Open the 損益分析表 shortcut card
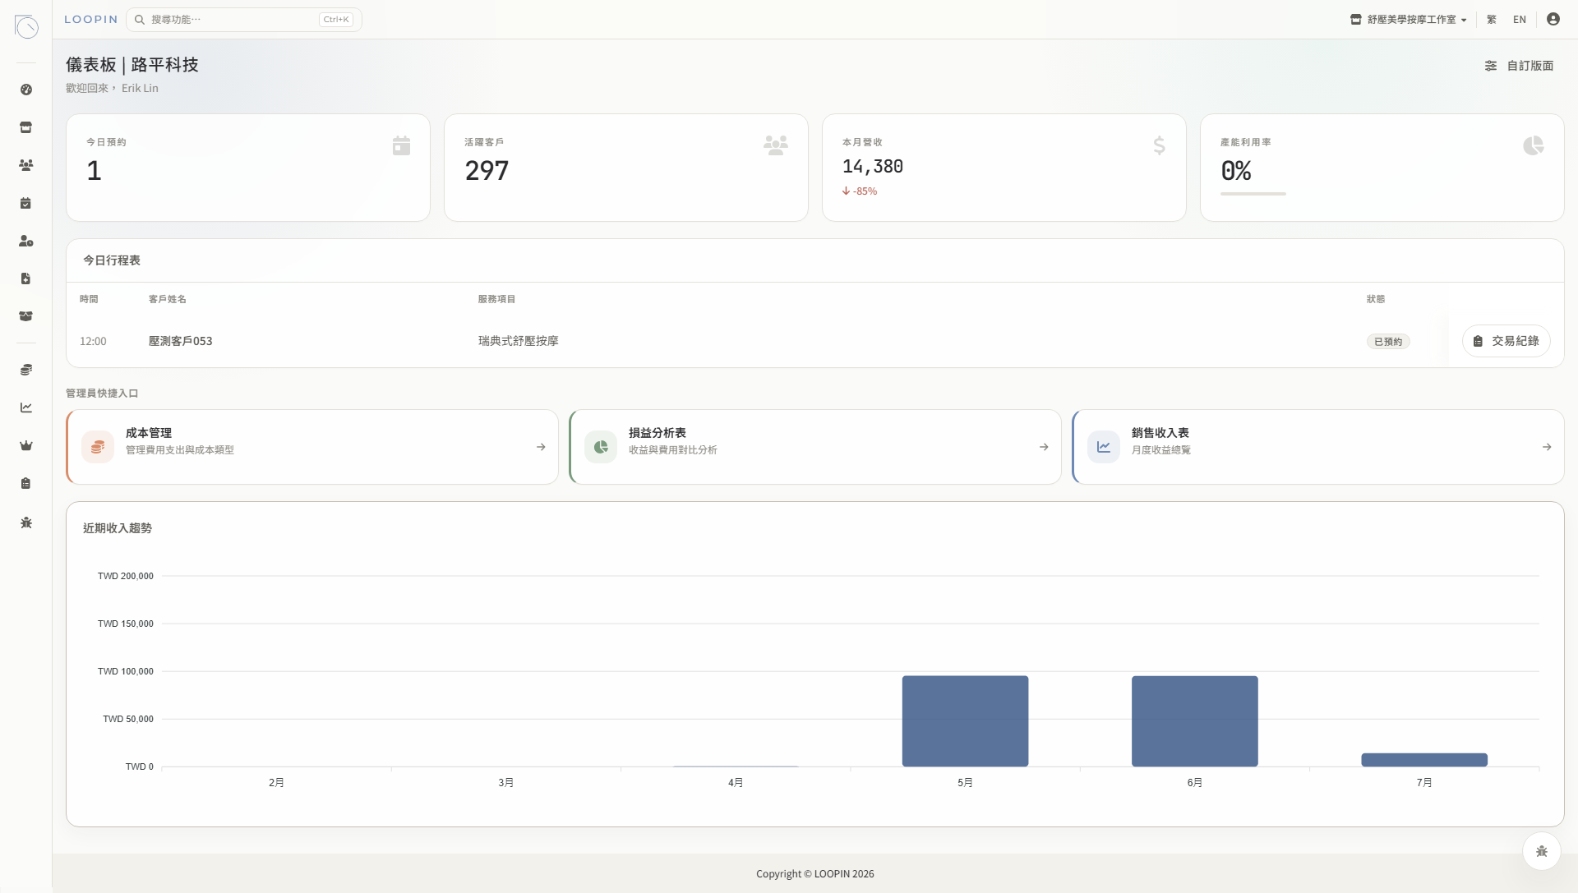Image resolution: width=1578 pixels, height=893 pixels. click(815, 447)
